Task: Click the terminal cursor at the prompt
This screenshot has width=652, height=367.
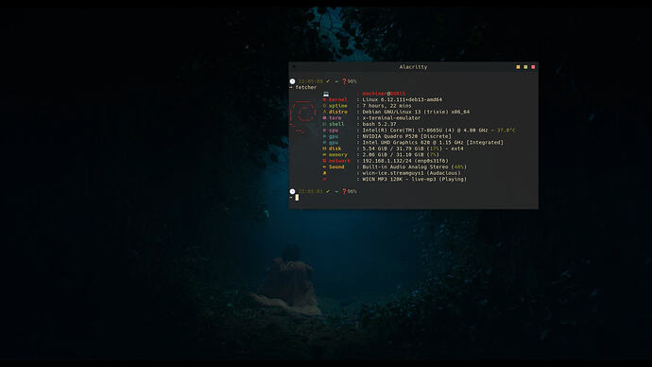Action: pos(297,198)
